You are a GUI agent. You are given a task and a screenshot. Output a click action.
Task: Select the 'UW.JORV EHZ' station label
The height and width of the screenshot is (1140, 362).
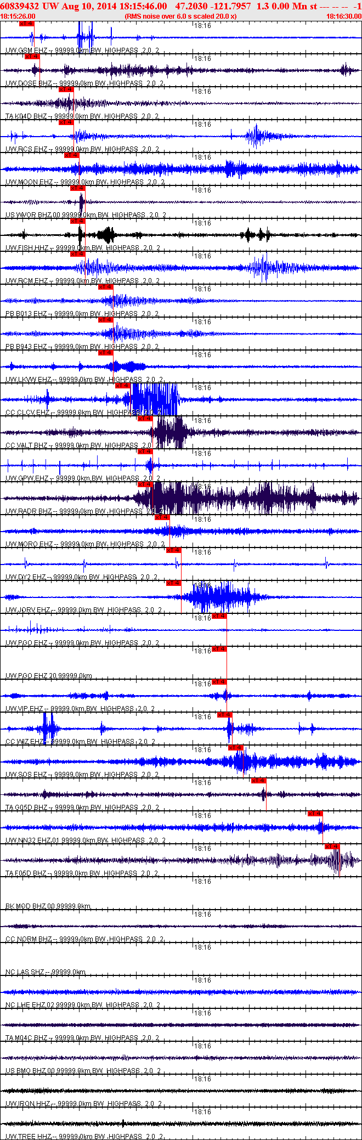click(x=28, y=610)
